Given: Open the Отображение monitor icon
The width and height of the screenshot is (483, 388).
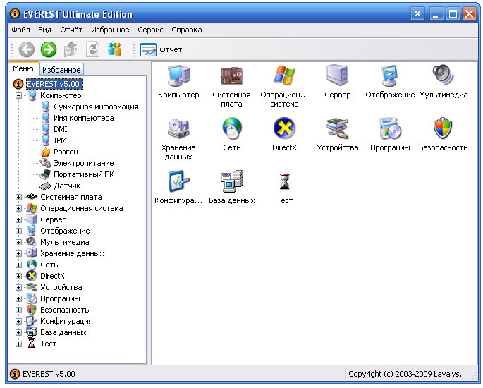Looking at the screenshot, I should 390,75.
